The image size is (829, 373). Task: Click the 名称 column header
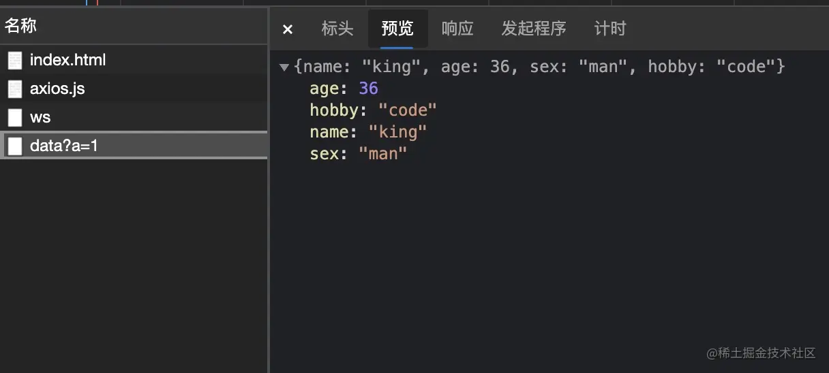[134, 26]
